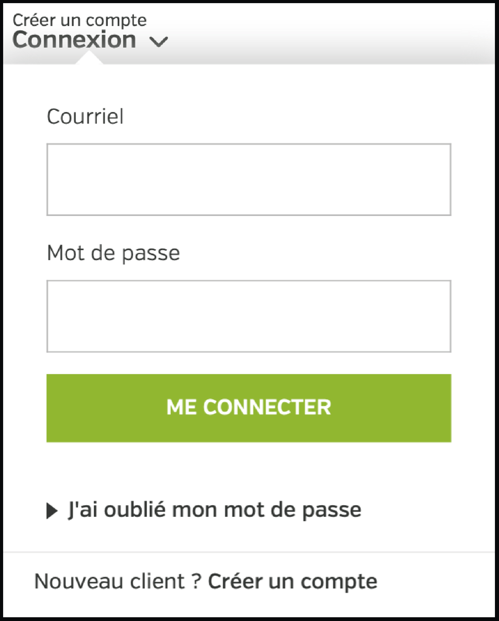Switch to the Créer un compte tab
Image resolution: width=499 pixels, height=621 pixels.
[x=79, y=20]
